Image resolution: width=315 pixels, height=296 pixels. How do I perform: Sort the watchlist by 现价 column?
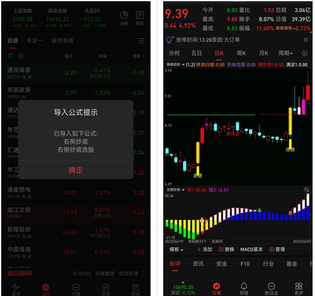pyautogui.click(x=71, y=56)
